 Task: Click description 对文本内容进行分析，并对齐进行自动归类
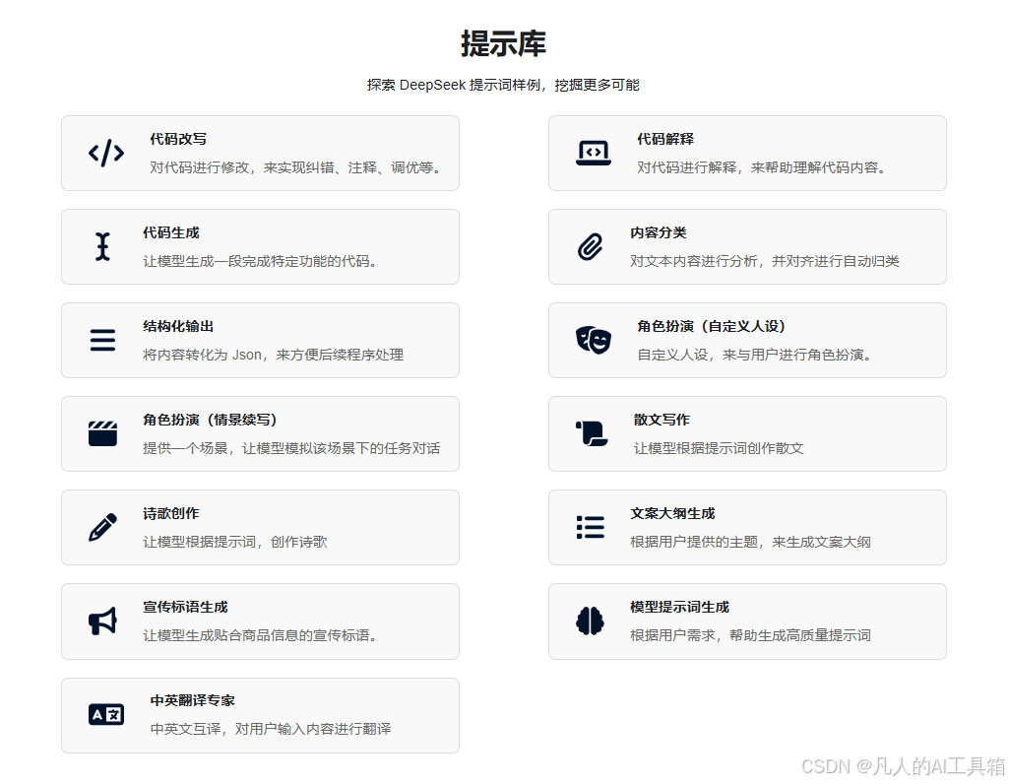[765, 261]
